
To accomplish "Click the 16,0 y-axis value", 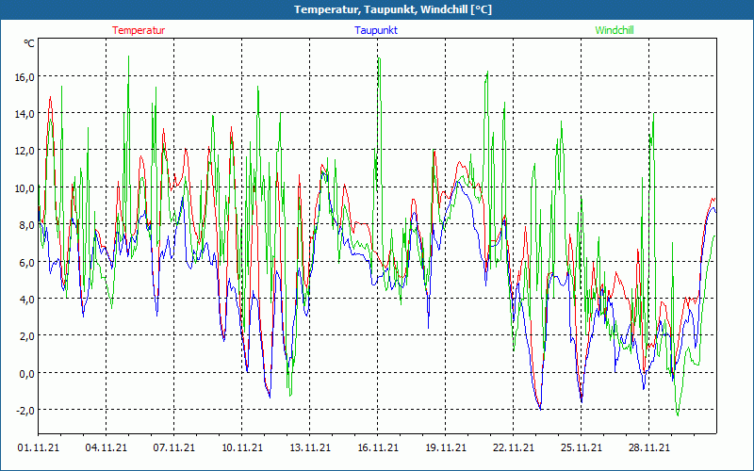I will click(x=25, y=76).
